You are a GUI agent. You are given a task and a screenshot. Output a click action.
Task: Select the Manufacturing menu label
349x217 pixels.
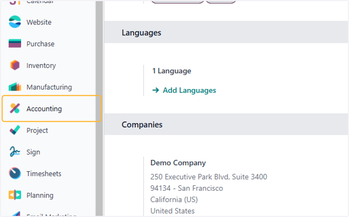pos(49,87)
